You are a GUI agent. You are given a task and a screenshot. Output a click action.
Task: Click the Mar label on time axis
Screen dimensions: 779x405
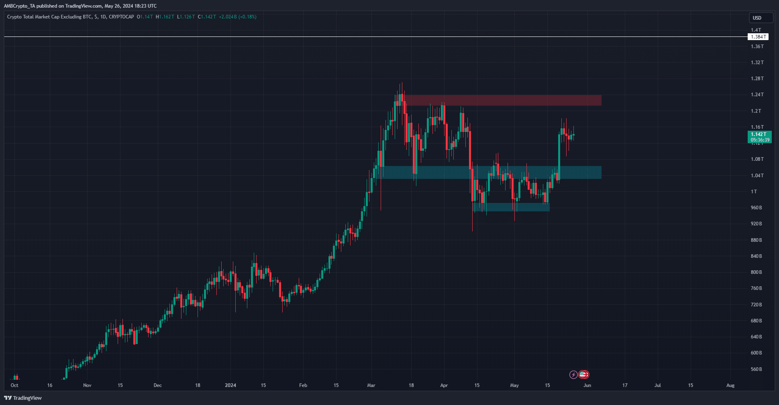click(371, 385)
